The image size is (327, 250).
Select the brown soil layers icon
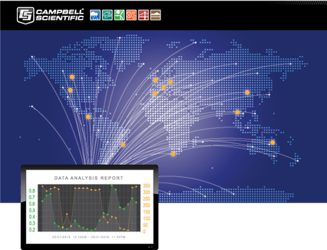(x=155, y=15)
